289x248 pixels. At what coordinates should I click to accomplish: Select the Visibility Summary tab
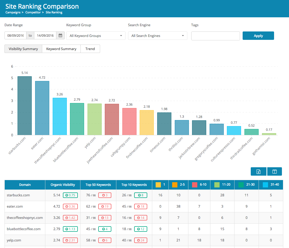(x=23, y=49)
